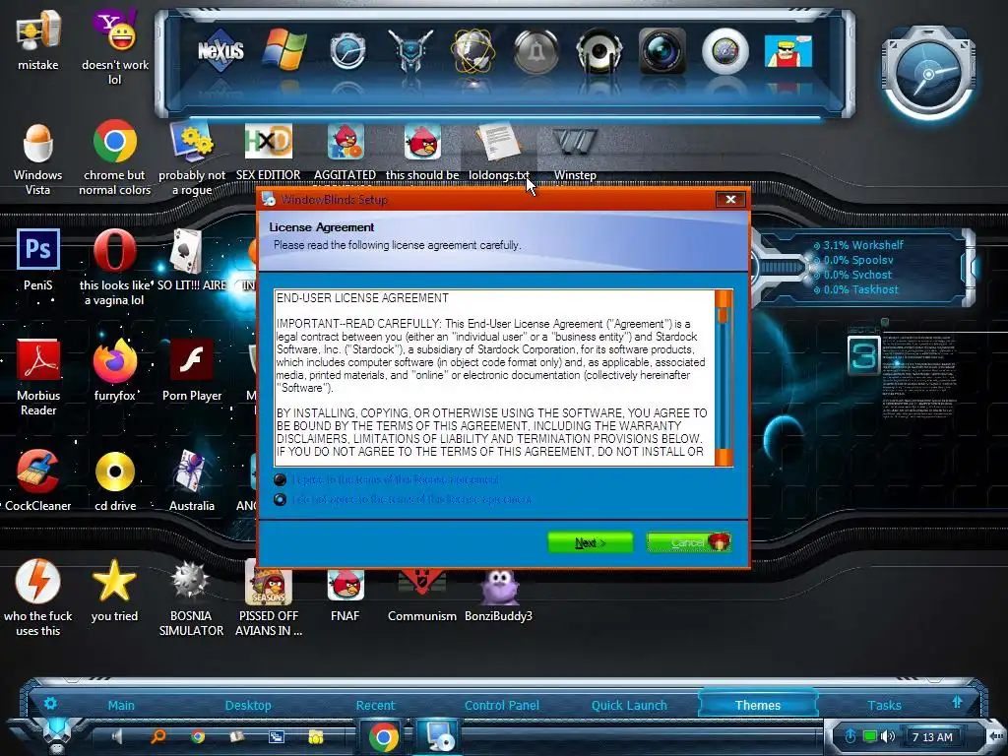This screenshot has width=1008, height=756.
Task: Launch 'chrome but normal colors' desktop icon
Action: tap(115, 157)
